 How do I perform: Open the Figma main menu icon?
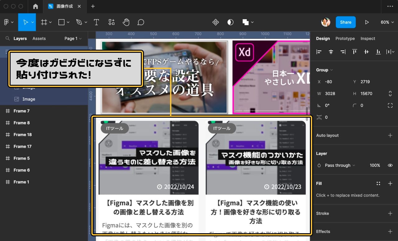[6, 22]
